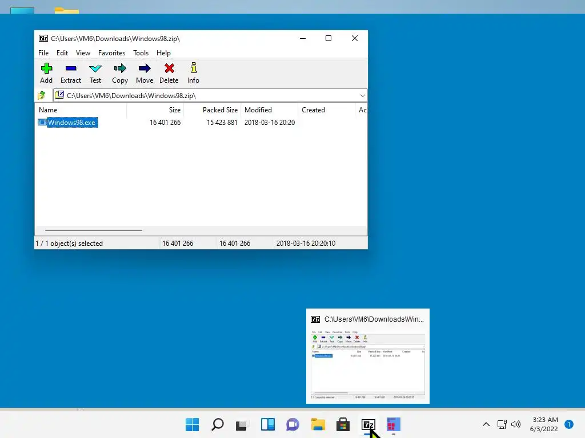
Task: Maximize the 7-Zip window
Action: (x=328, y=38)
